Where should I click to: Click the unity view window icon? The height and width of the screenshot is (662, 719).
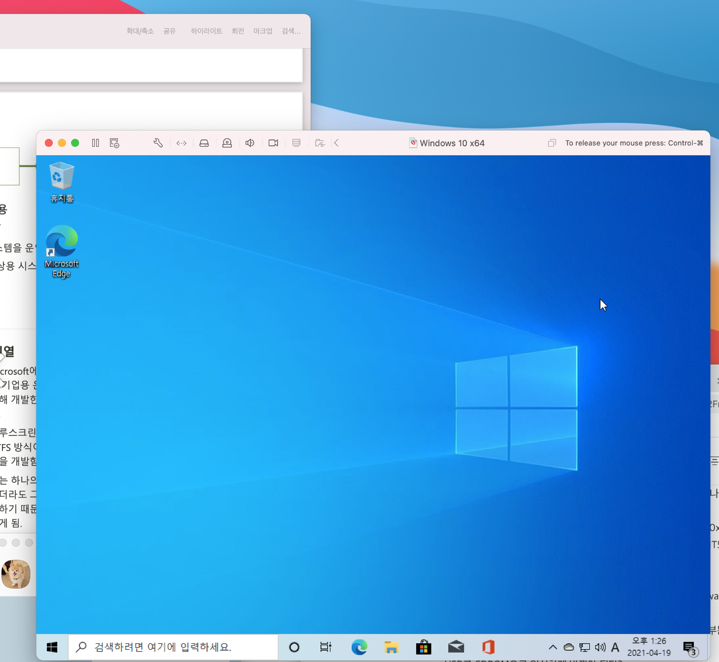552,143
